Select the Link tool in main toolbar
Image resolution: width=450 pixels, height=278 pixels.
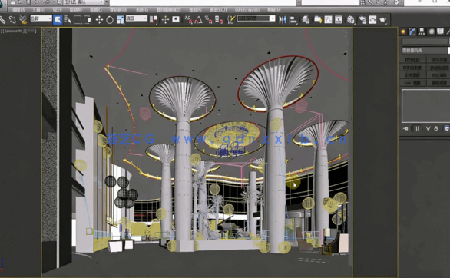(2, 19)
